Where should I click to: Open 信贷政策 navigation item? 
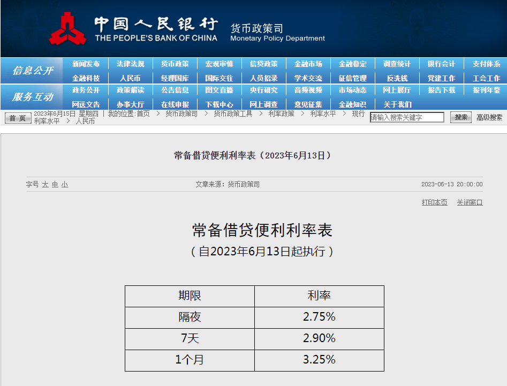coord(264,64)
